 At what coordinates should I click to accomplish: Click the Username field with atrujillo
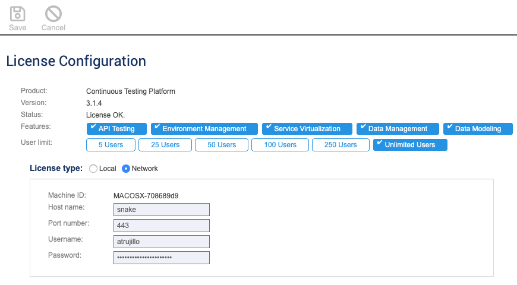pyautogui.click(x=162, y=242)
